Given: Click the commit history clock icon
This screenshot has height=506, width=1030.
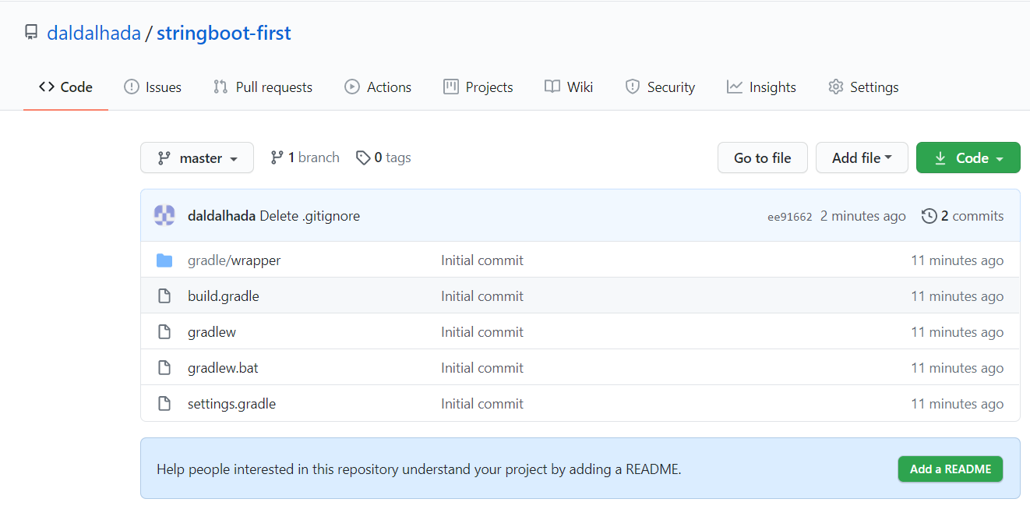Looking at the screenshot, I should (929, 216).
